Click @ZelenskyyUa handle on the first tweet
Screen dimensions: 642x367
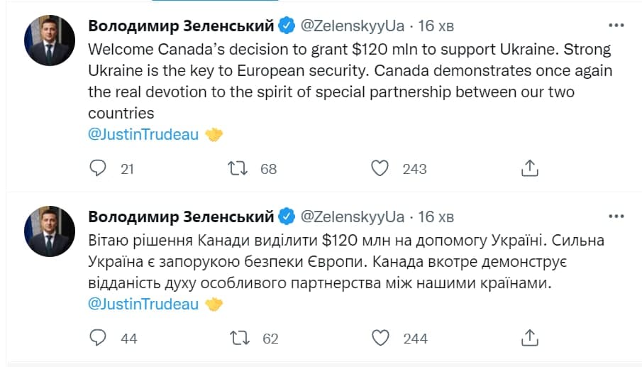click(x=353, y=26)
